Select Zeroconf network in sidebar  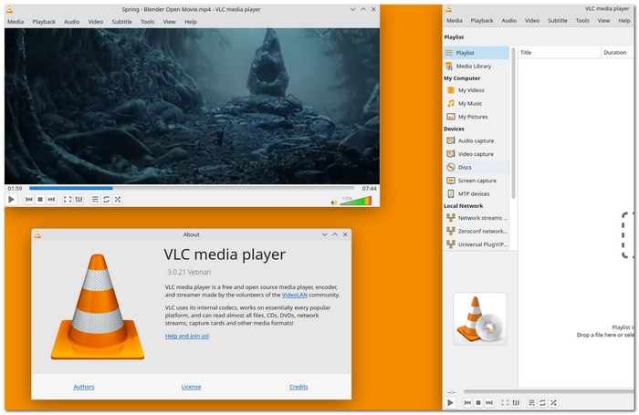point(476,231)
